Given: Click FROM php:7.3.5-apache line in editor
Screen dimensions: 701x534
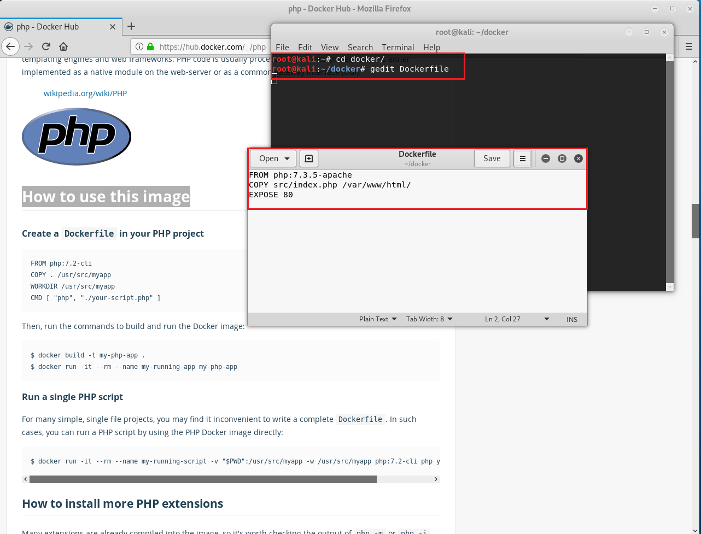Looking at the screenshot, I should click(300, 175).
